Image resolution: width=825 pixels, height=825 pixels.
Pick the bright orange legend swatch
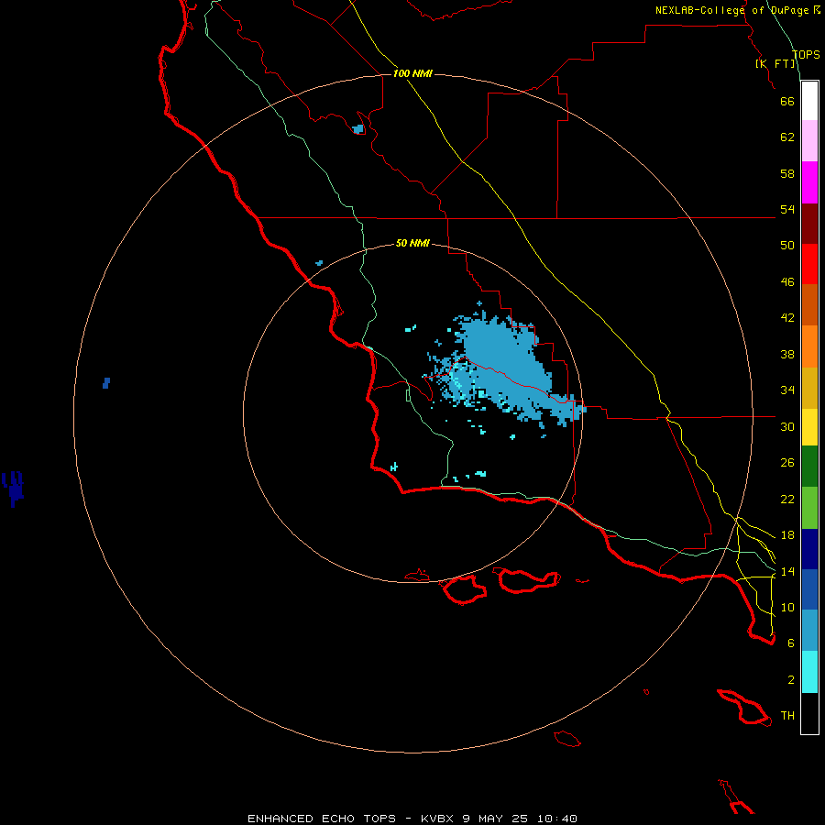click(809, 346)
